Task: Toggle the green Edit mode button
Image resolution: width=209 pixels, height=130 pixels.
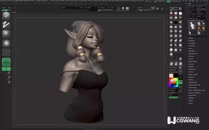Action: [4, 69]
